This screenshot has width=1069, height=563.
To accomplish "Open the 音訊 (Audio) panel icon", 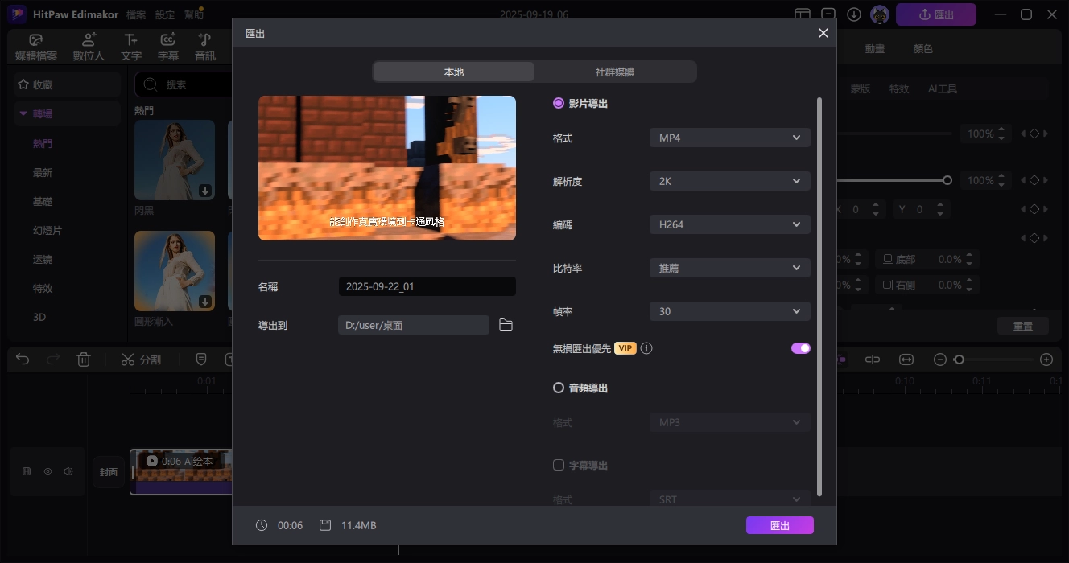I will (204, 45).
